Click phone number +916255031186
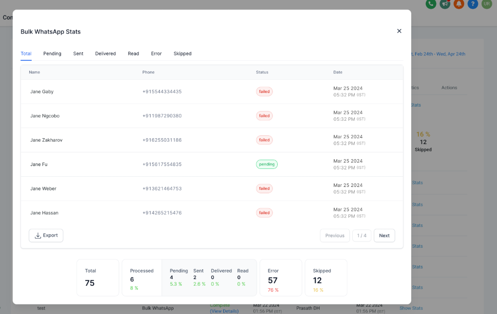The width and height of the screenshot is (497, 314). pyautogui.click(x=162, y=140)
